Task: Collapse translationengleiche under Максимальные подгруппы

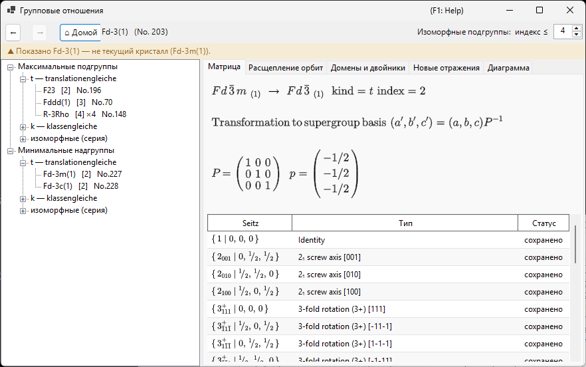Action: (23, 79)
